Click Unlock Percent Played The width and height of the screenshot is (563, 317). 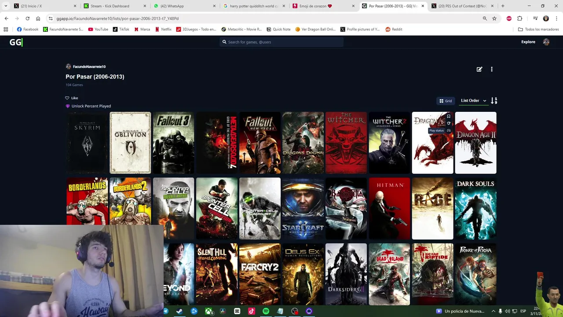tap(91, 106)
